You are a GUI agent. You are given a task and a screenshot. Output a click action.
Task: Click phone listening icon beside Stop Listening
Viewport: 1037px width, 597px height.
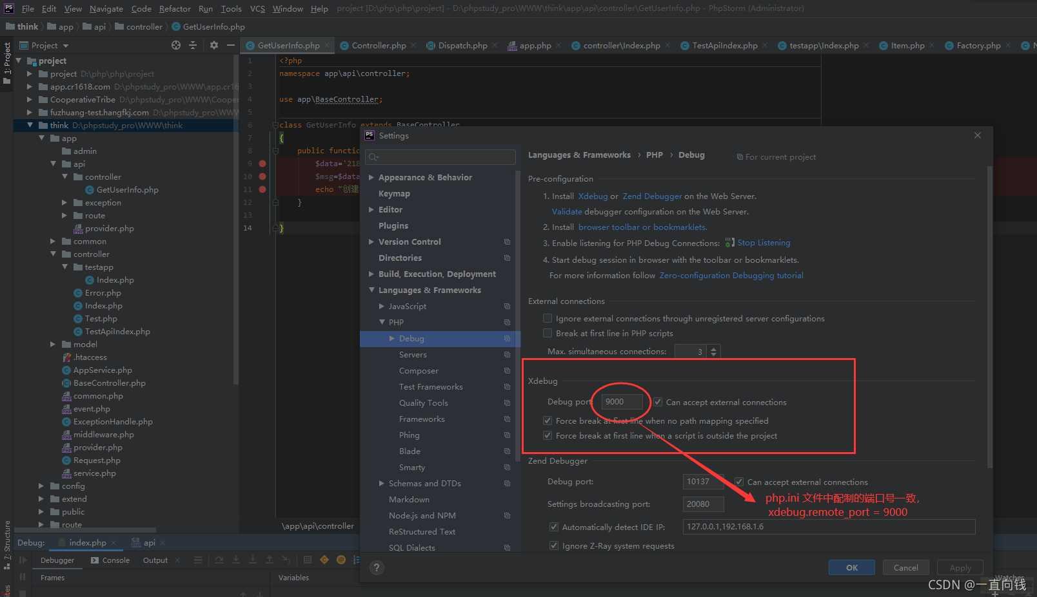tap(729, 243)
